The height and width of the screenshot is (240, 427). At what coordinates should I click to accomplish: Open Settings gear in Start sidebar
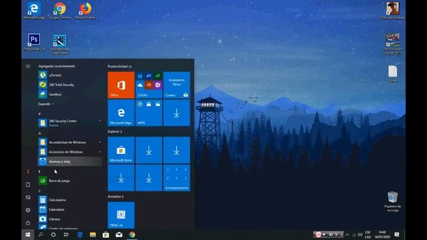click(x=28, y=210)
